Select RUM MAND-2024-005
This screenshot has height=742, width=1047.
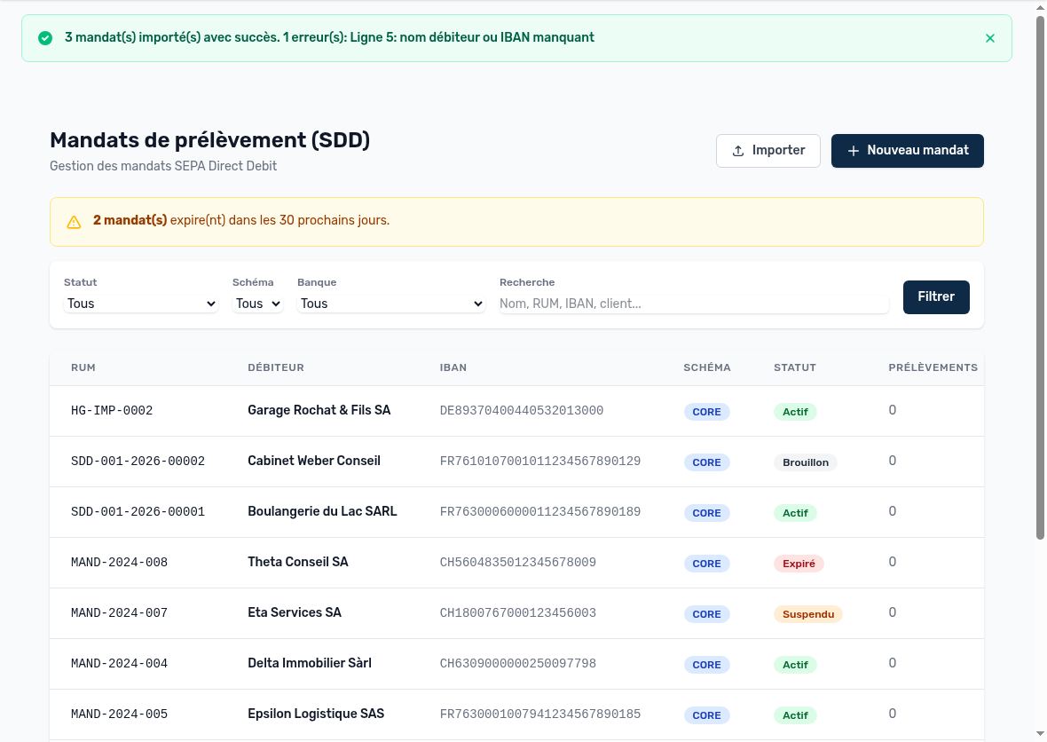coord(120,714)
